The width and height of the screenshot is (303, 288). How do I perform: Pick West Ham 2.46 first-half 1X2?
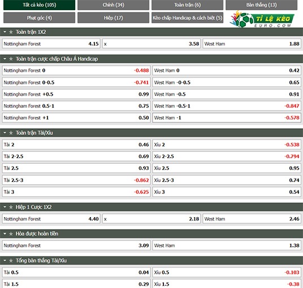(x=252, y=219)
